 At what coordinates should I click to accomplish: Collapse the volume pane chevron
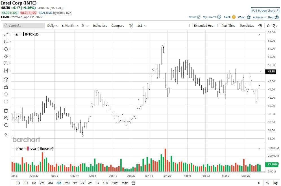tap(259, 149)
